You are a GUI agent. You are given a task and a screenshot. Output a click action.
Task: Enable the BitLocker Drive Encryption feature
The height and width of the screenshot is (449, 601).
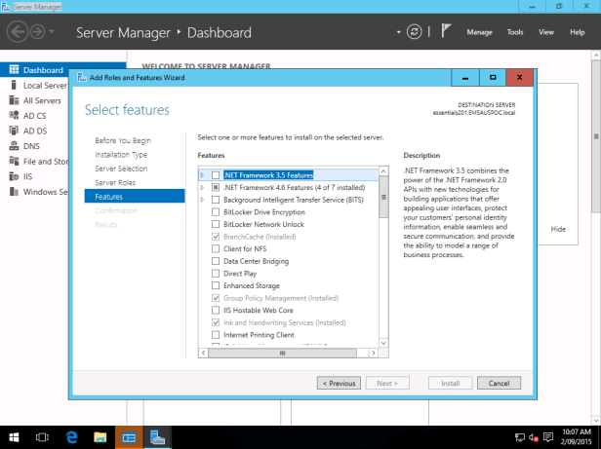click(216, 211)
